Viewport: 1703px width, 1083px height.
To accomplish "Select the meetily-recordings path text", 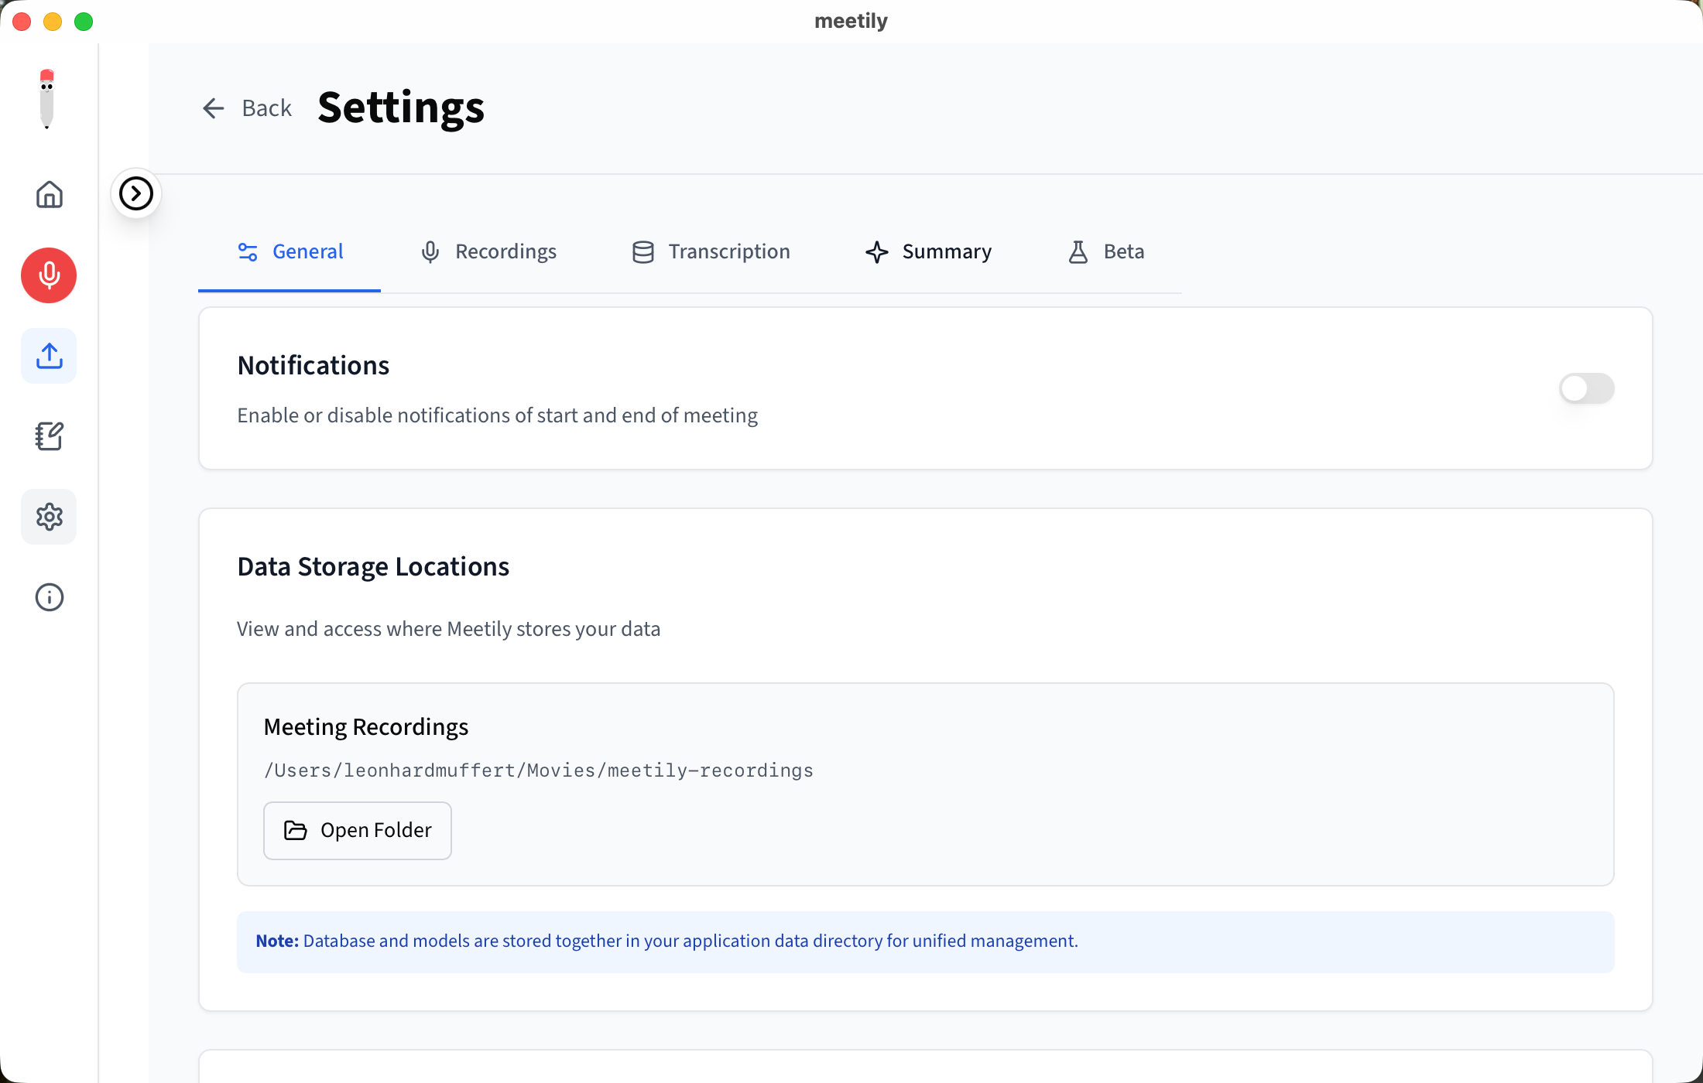I will tap(539, 770).
